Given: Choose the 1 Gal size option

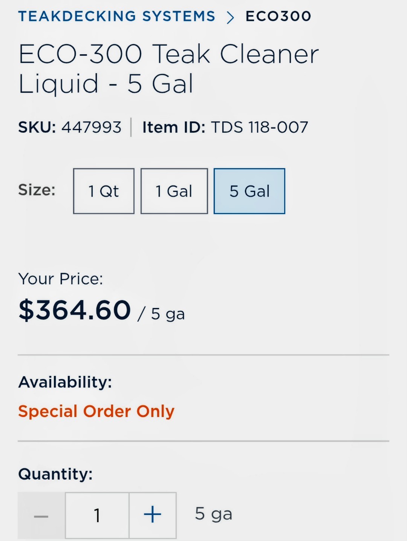Looking at the screenshot, I should click(x=174, y=191).
